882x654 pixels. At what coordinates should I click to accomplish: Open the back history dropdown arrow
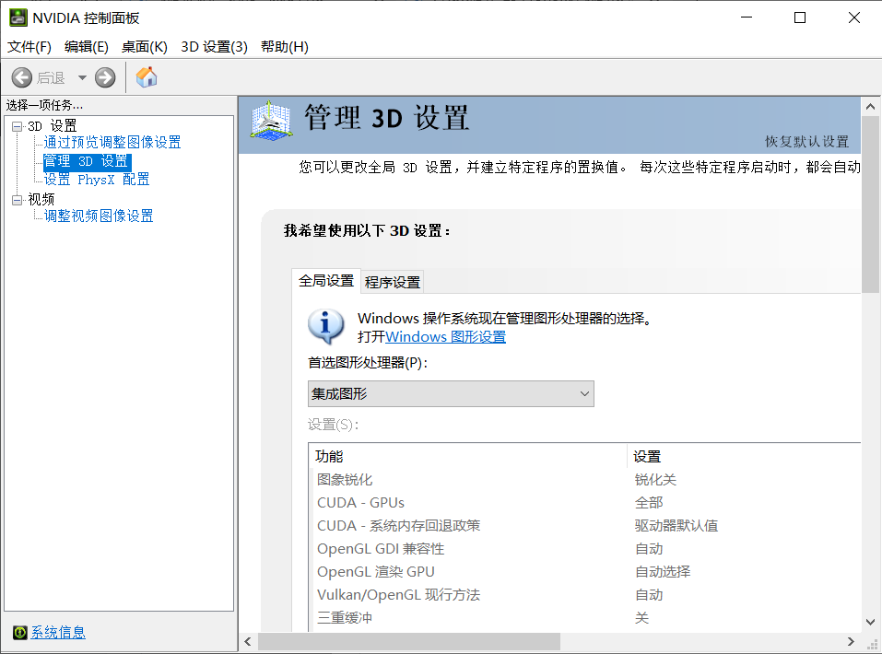(x=82, y=77)
